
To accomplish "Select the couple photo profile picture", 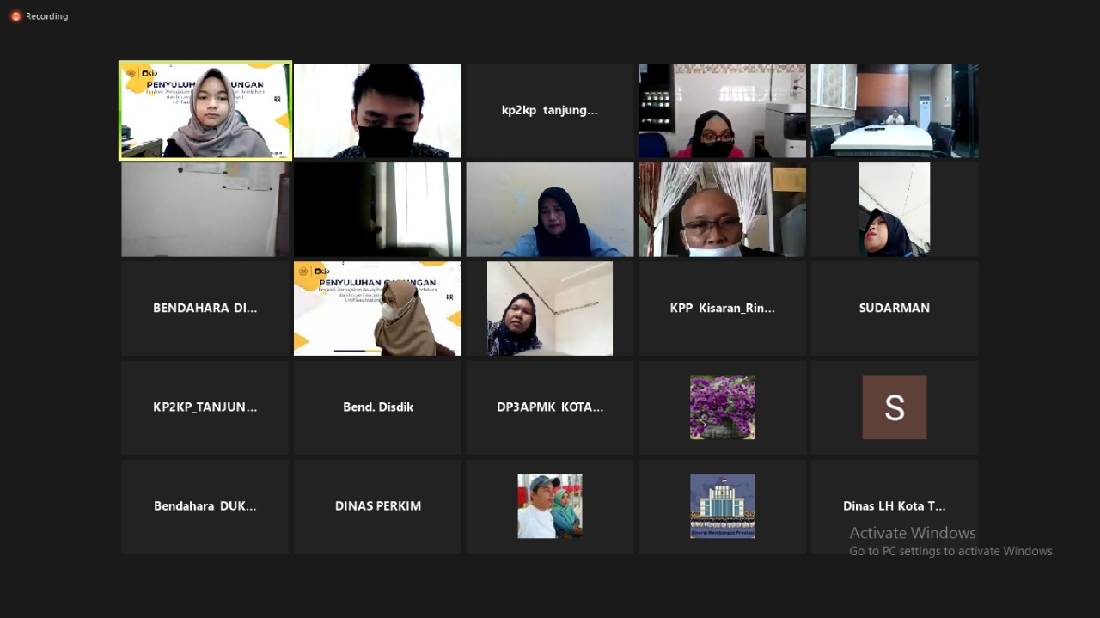I will pyautogui.click(x=549, y=506).
